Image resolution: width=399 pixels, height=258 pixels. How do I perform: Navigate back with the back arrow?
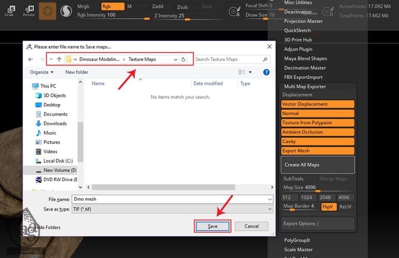point(30,59)
